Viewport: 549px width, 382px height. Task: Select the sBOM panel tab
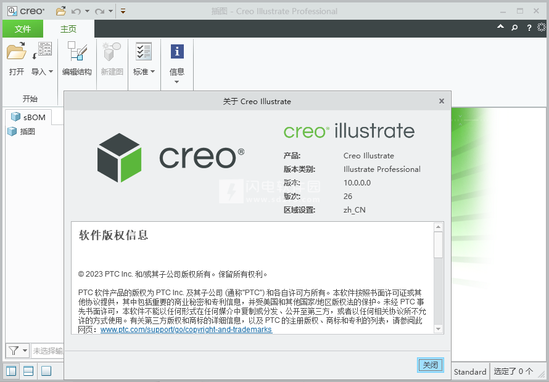click(28, 117)
